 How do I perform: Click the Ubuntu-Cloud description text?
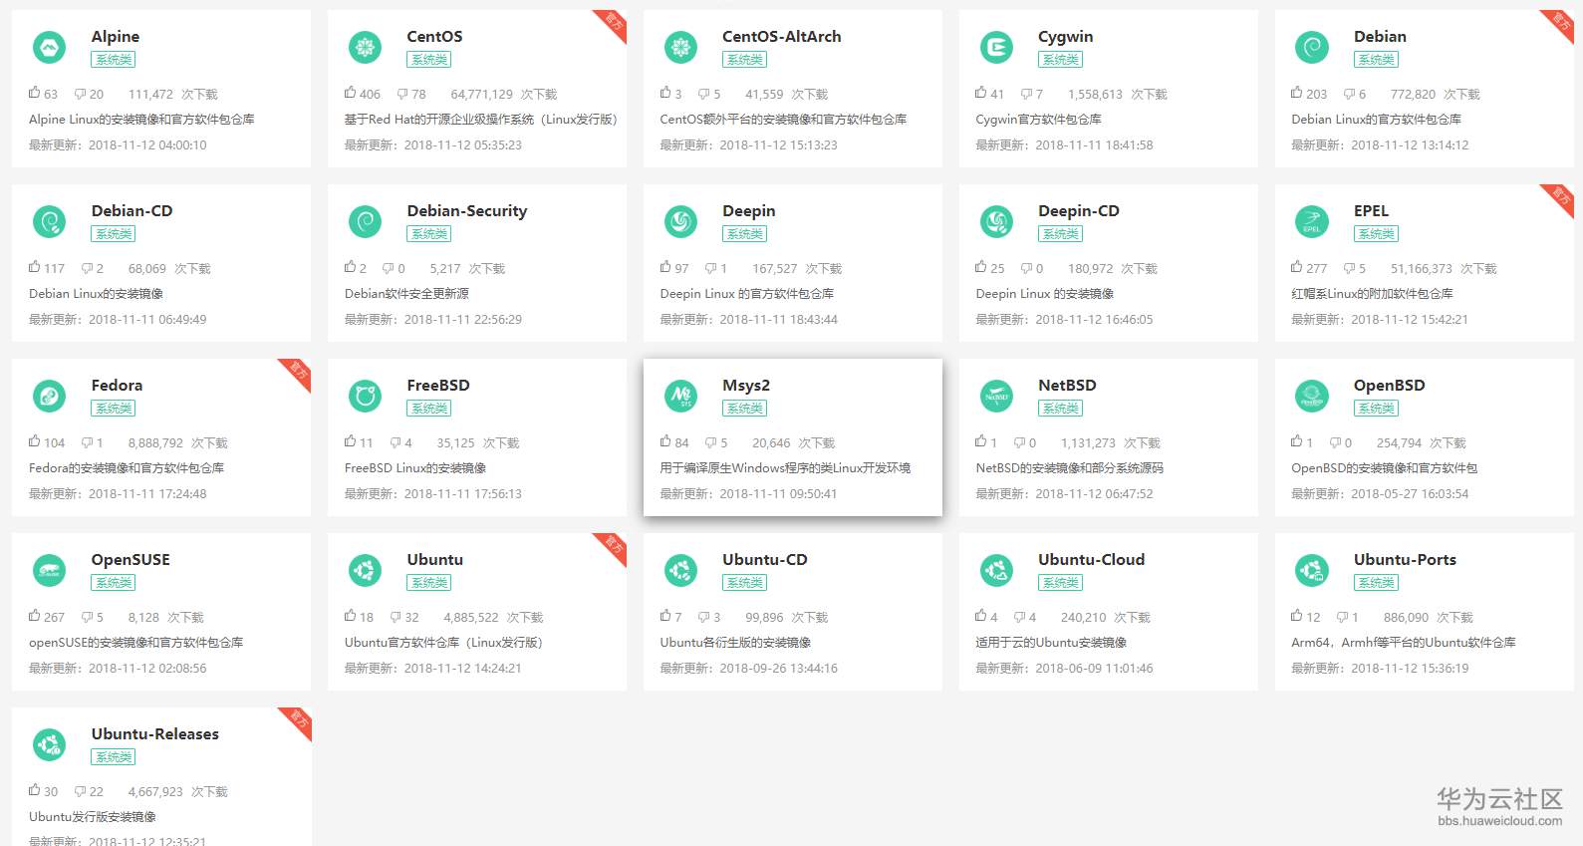coord(1051,643)
